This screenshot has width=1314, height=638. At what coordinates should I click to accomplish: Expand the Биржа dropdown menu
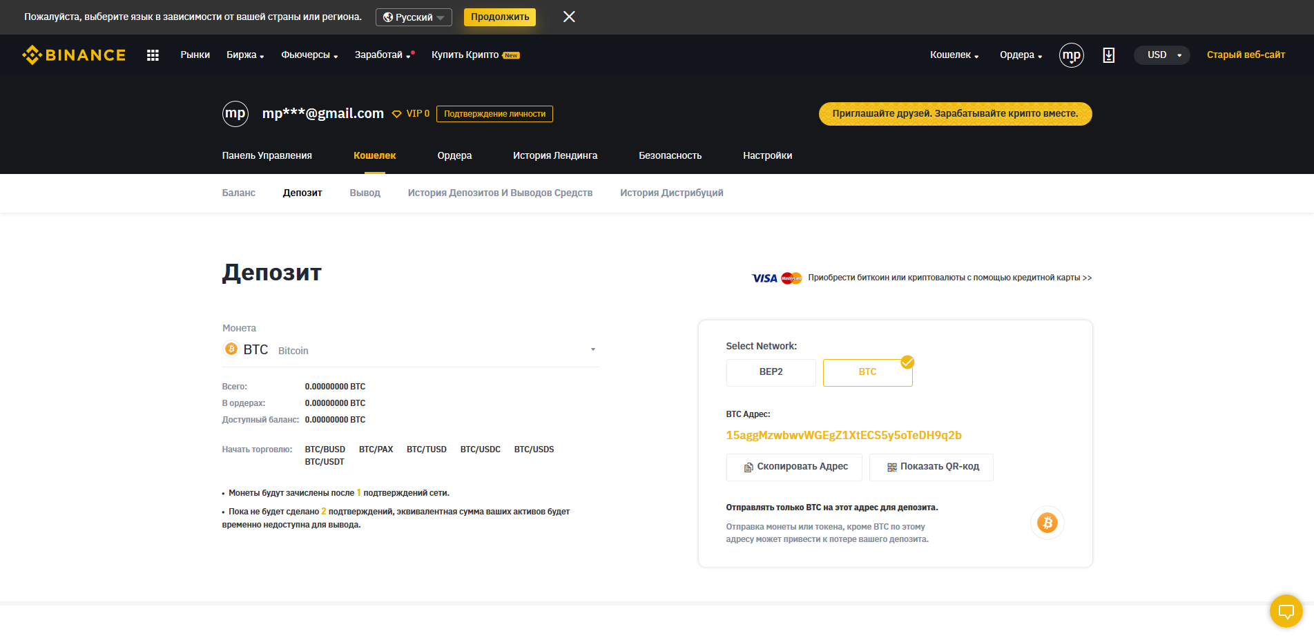[x=245, y=55]
